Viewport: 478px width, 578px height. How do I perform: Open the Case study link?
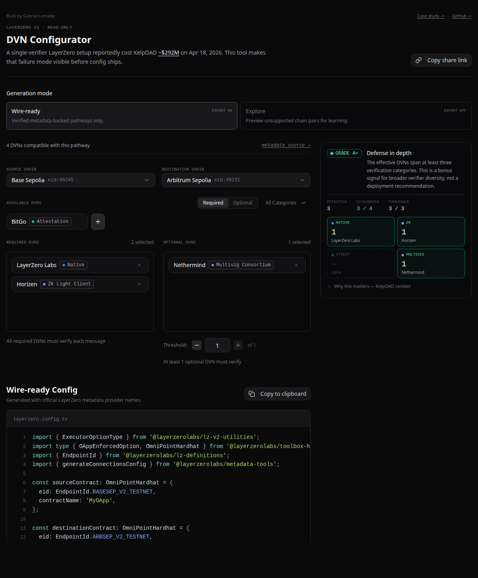pyautogui.click(x=431, y=16)
